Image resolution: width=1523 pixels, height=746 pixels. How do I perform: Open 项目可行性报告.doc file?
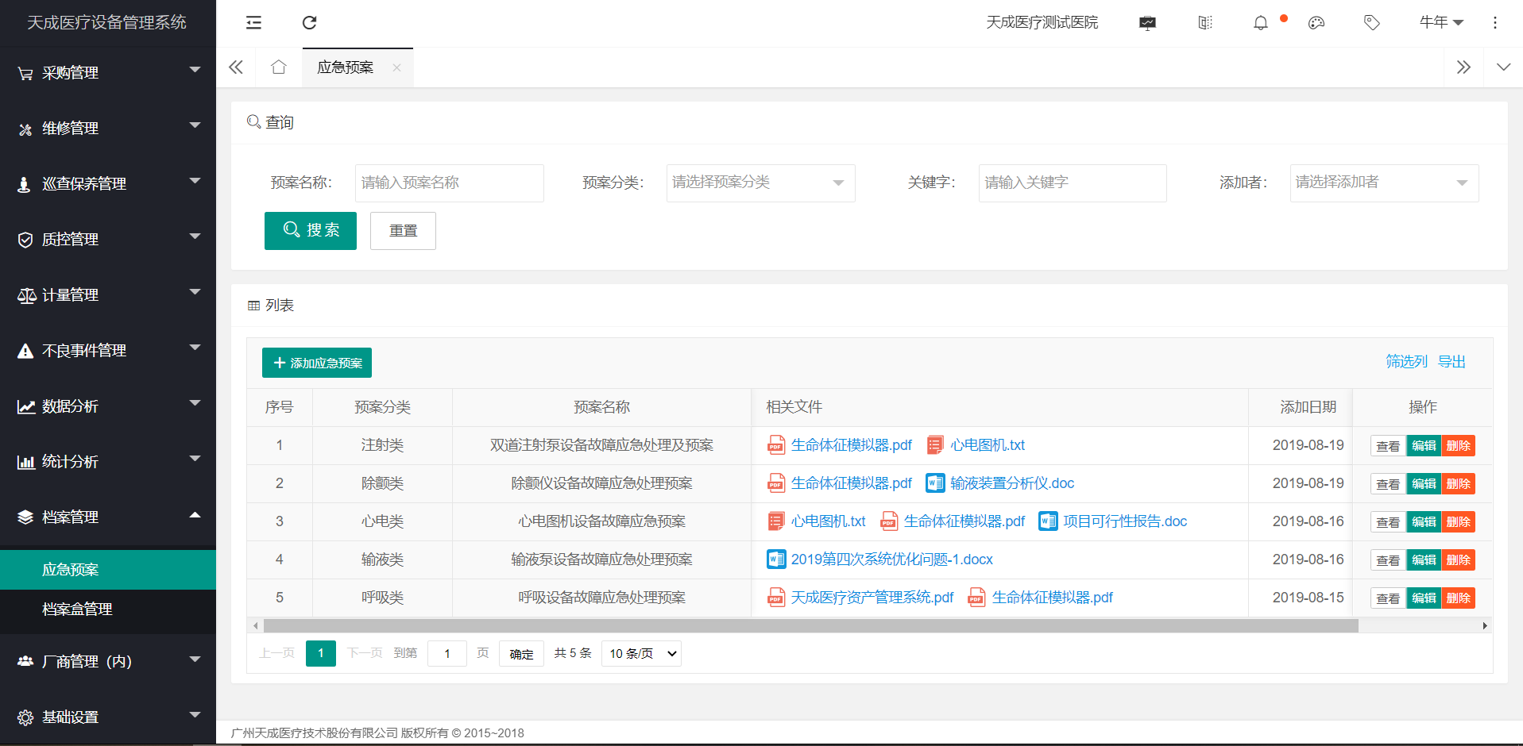click(x=1125, y=521)
